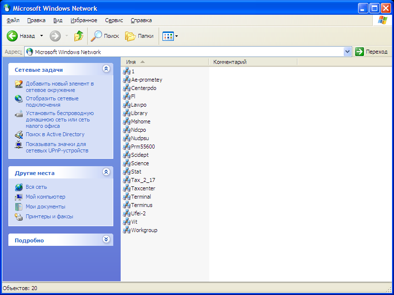Open the Правка menu
This screenshot has width=394, height=295.
pyautogui.click(x=36, y=20)
